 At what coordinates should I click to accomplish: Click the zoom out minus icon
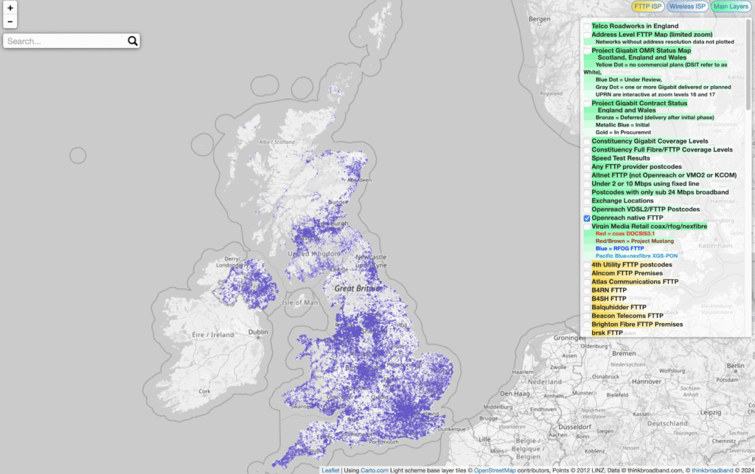(x=10, y=22)
